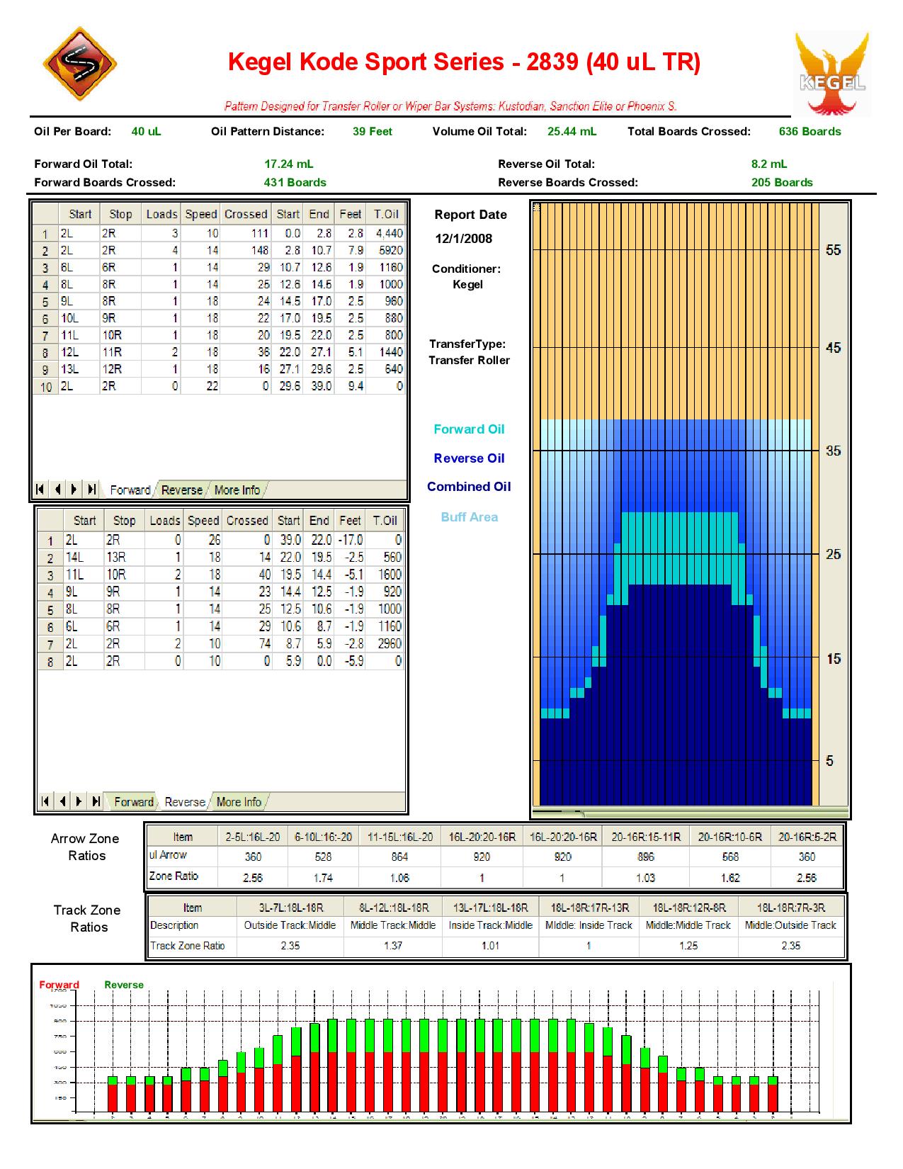Click the report title Kegel Kode Sport Series

tap(464, 62)
